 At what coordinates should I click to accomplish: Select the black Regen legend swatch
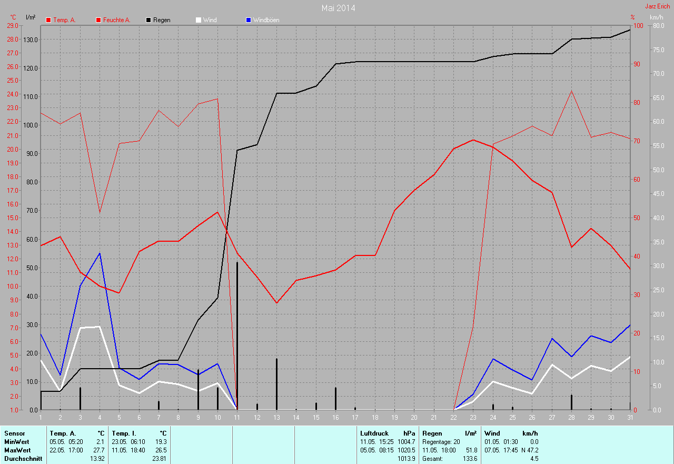(148, 20)
